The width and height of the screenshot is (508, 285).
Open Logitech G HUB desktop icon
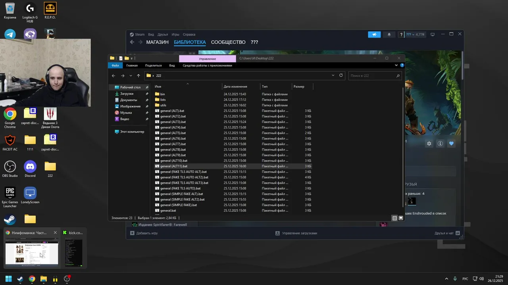[x=30, y=13]
